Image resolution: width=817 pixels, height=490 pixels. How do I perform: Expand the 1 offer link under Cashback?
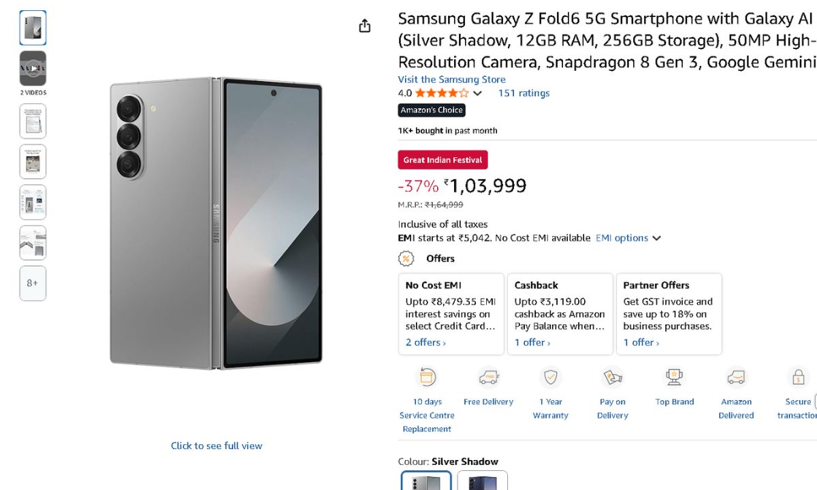[x=532, y=342]
